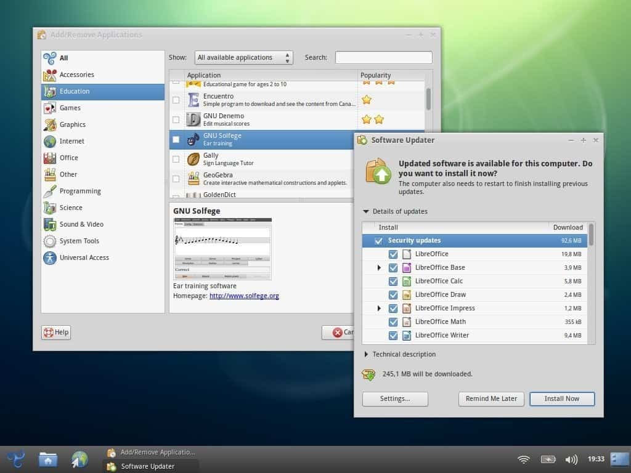631x473 pixels.
Task: Click the Download column header
Action: (x=568, y=227)
